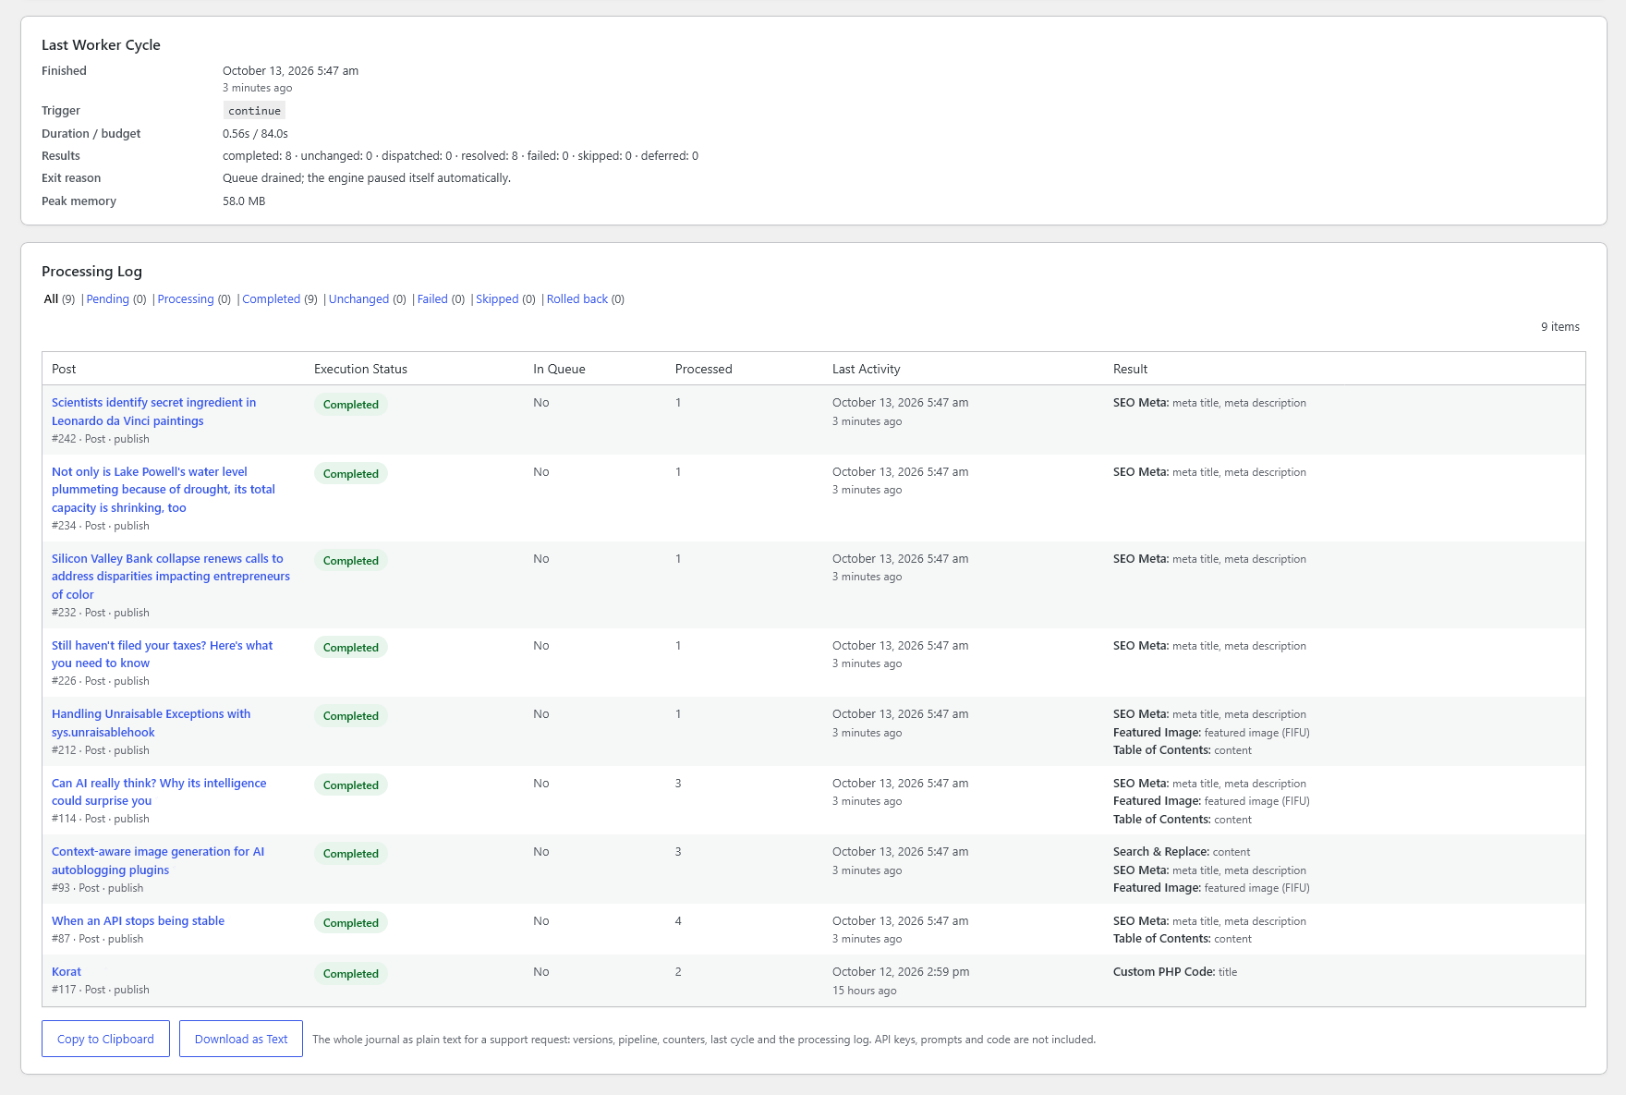The height and width of the screenshot is (1095, 1626).
Task: Click the Copy to Clipboard button
Action: pyautogui.click(x=105, y=1039)
